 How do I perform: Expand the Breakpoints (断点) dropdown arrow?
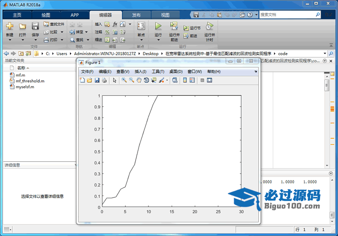pos(141,40)
